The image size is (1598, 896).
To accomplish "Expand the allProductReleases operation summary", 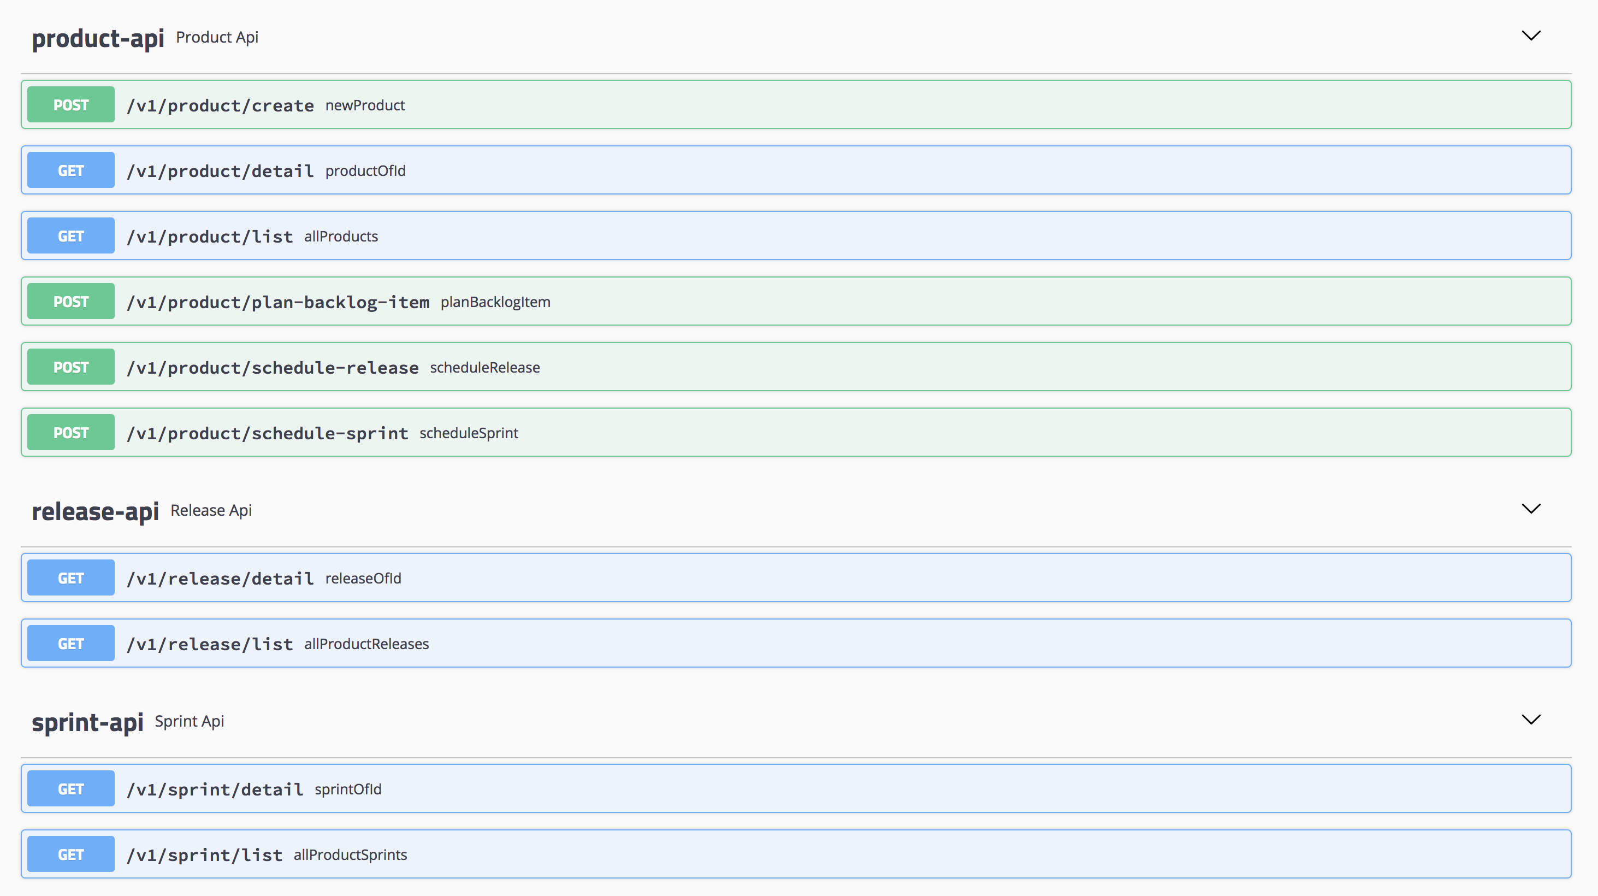I will (x=366, y=644).
